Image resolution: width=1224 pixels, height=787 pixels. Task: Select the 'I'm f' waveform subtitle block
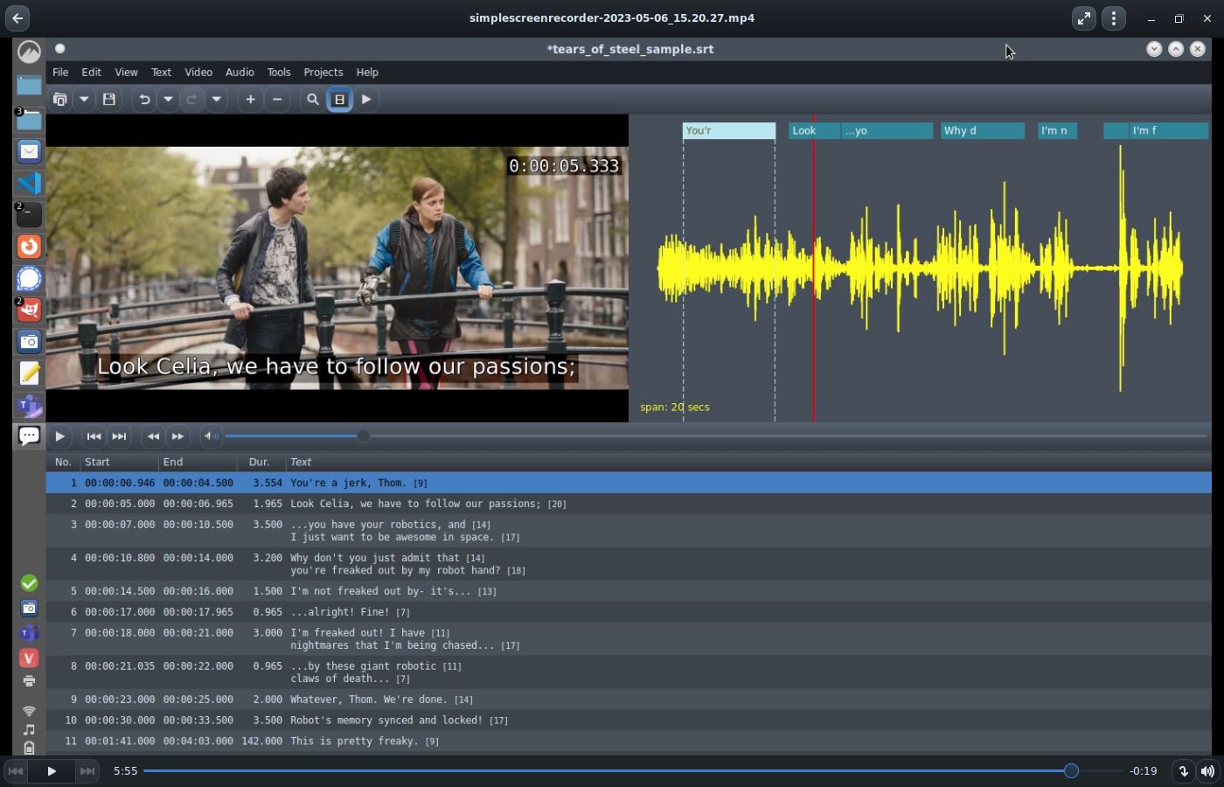click(1169, 131)
